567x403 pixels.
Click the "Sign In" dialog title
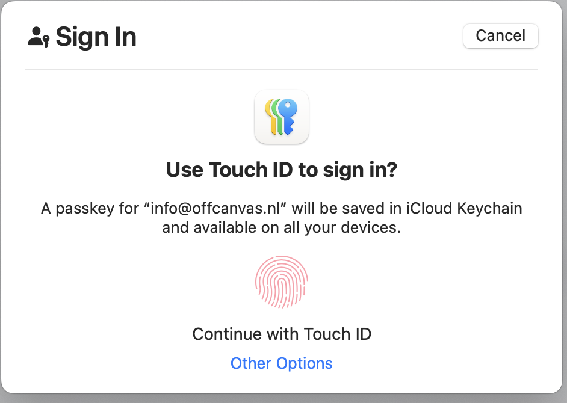point(96,37)
